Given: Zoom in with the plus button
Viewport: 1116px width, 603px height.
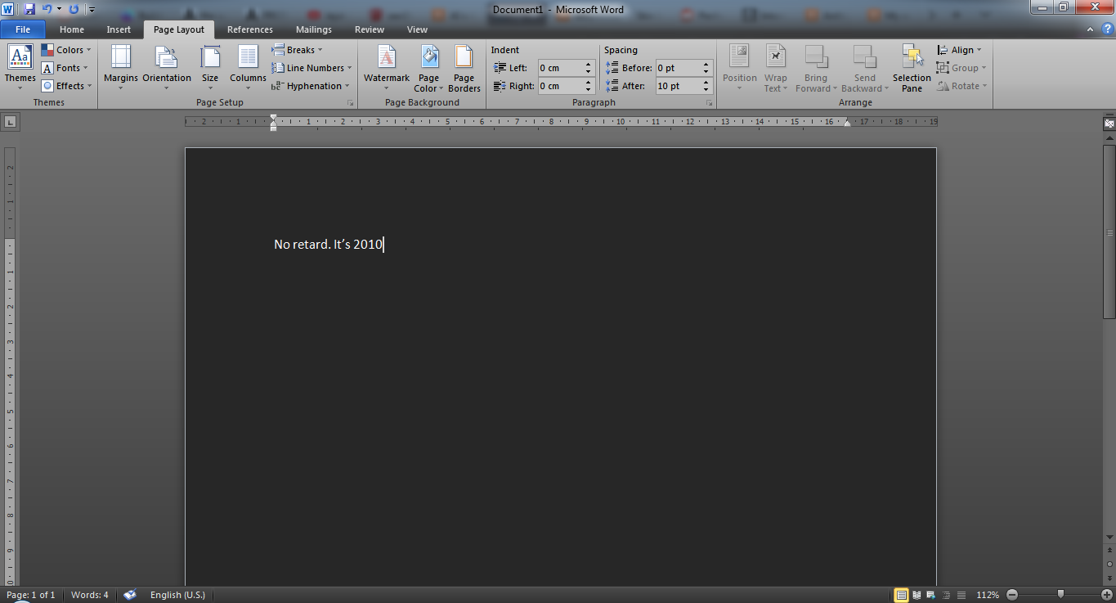Looking at the screenshot, I should point(1107,595).
